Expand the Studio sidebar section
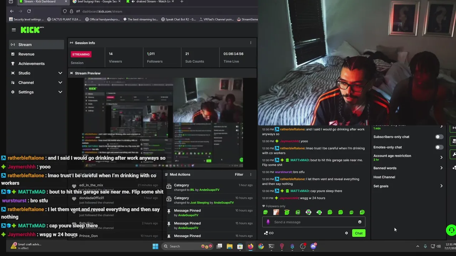The width and height of the screenshot is (456, 256). coord(37,73)
